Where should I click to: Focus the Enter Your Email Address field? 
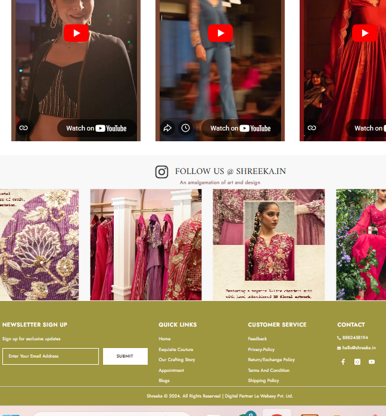pos(51,356)
